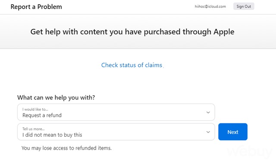The image size is (276, 166).
Task: Click the hiihoc@icloud.com account email
Action: pyautogui.click(x=210, y=6)
